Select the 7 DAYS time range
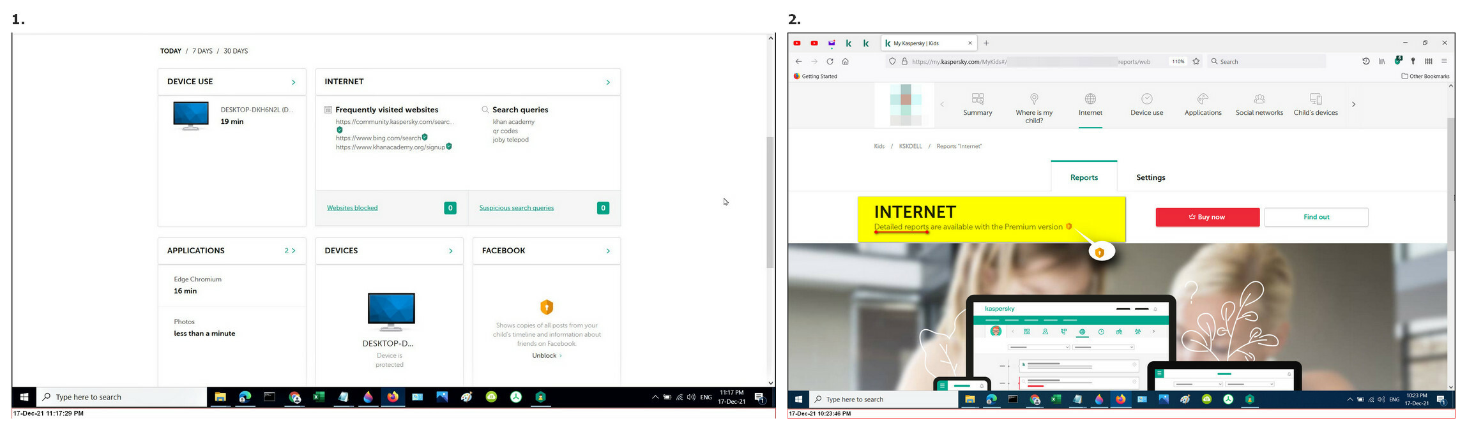This screenshot has width=1467, height=430. 202,51
